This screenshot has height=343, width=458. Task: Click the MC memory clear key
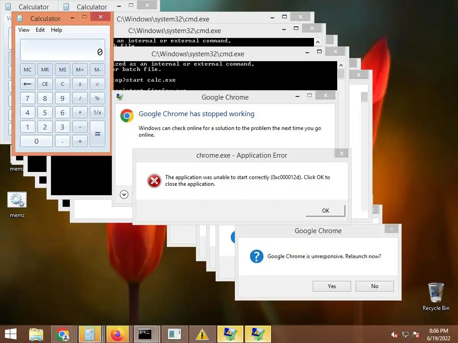pyautogui.click(x=27, y=69)
